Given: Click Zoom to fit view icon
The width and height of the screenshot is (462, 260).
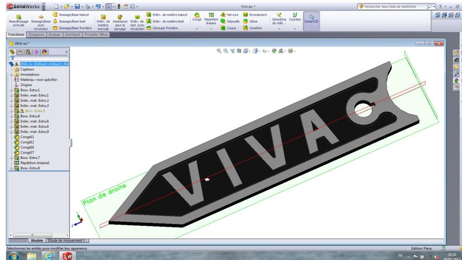Looking at the screenshot, I should click(x=219, y=51).
